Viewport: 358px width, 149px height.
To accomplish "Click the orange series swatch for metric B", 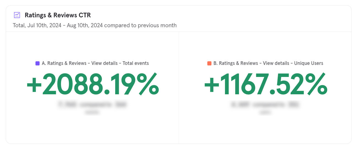I will (209, 64).
